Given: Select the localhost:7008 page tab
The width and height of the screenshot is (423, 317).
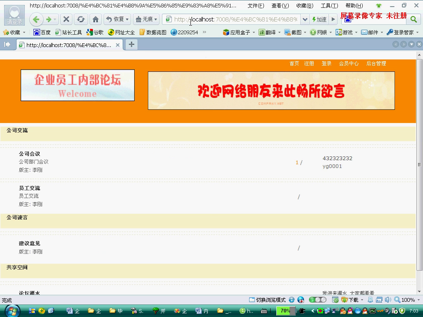Looking at the screenshot, I should coord(69,45).
